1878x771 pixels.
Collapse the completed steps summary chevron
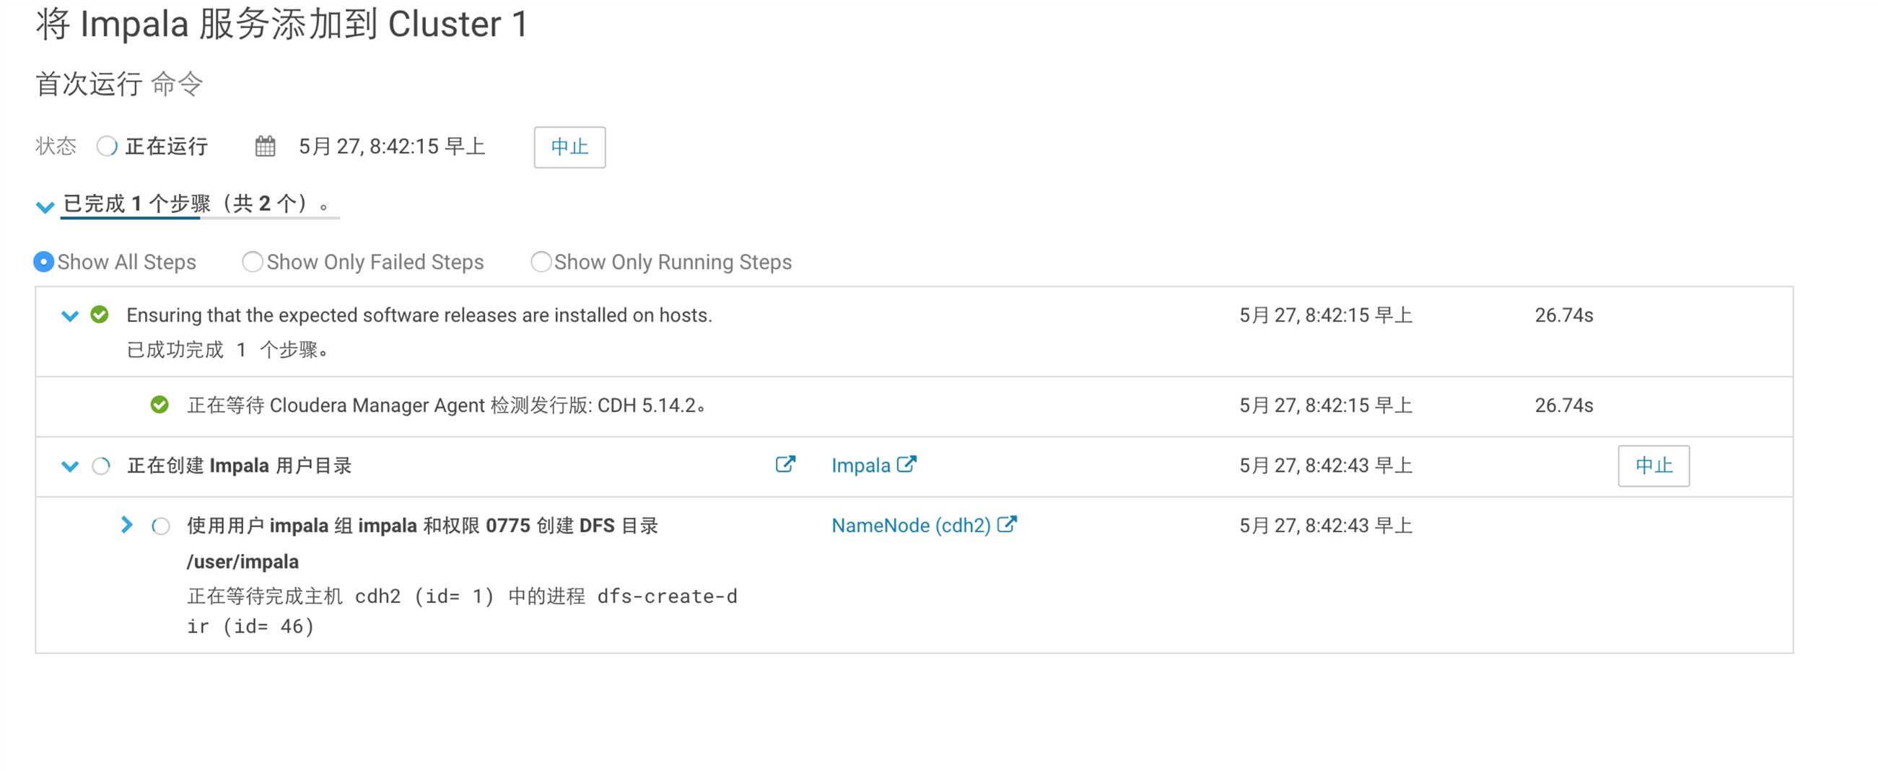(45, 207)
